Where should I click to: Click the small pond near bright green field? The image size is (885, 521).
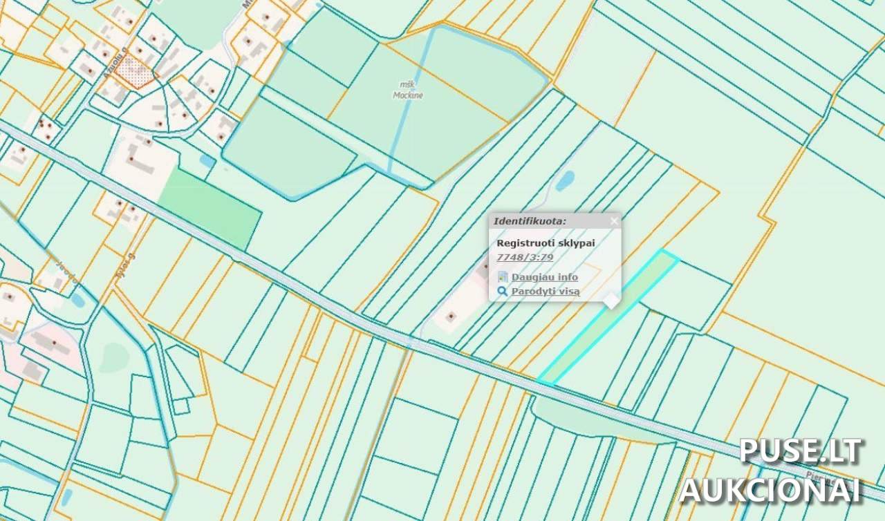pos(207,161)
